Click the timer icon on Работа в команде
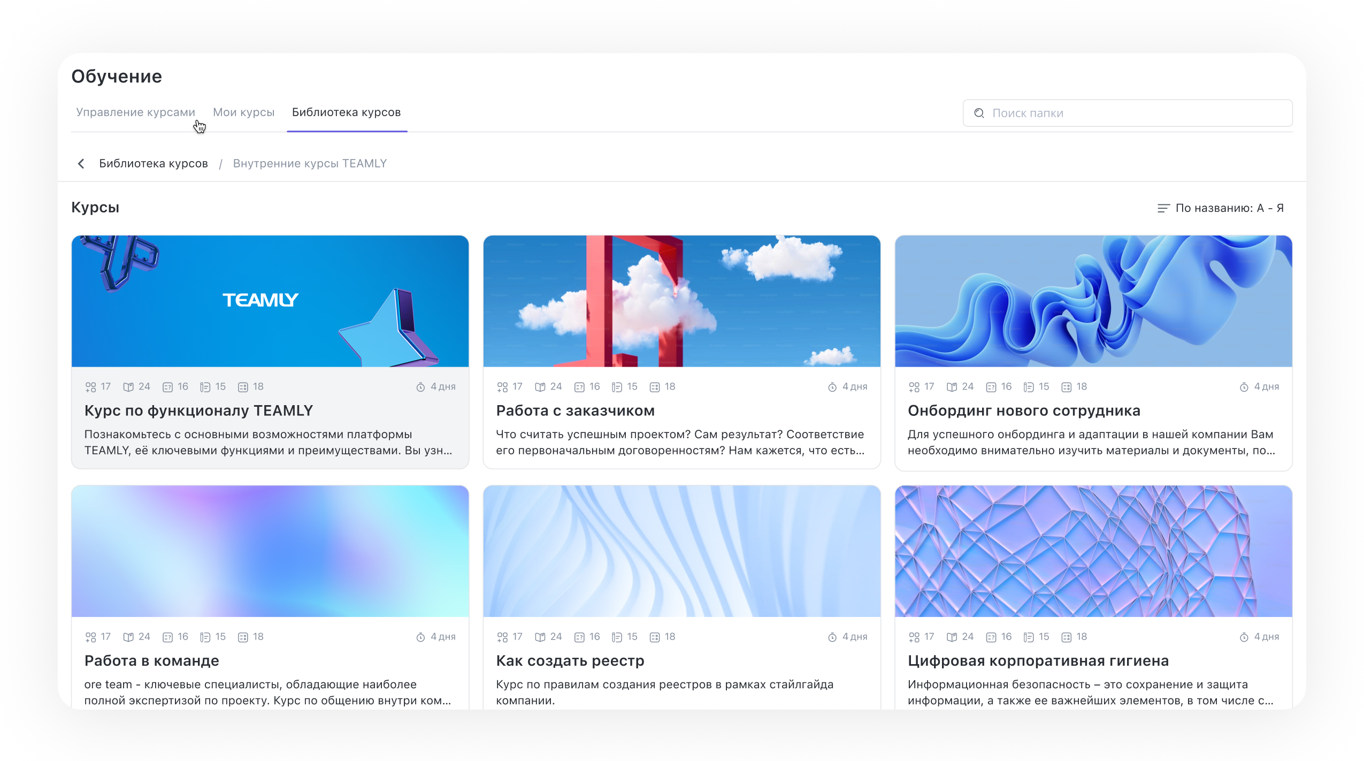The image size is (1364, 761). (420, 637)
